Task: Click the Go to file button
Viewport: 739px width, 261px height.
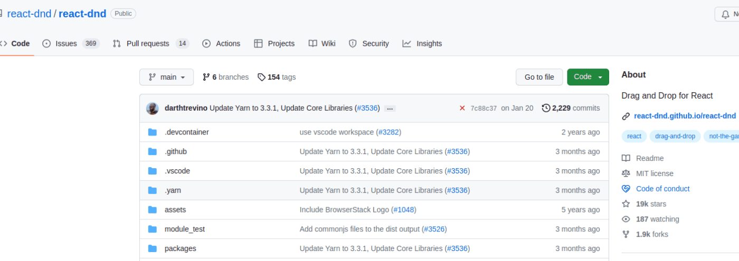Action: tap(539, 77)
